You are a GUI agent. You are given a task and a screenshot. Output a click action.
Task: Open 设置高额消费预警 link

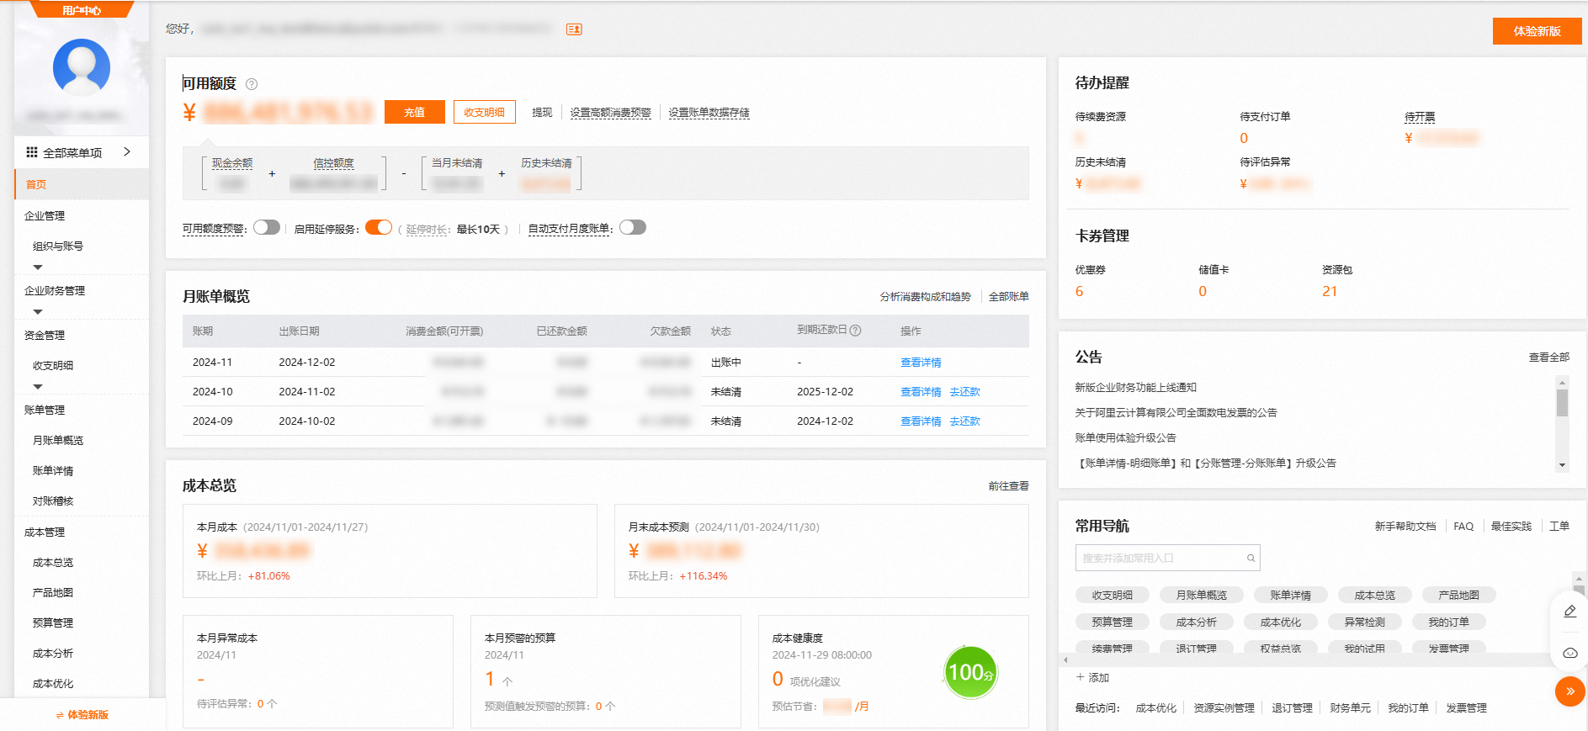tap(610, 113)
